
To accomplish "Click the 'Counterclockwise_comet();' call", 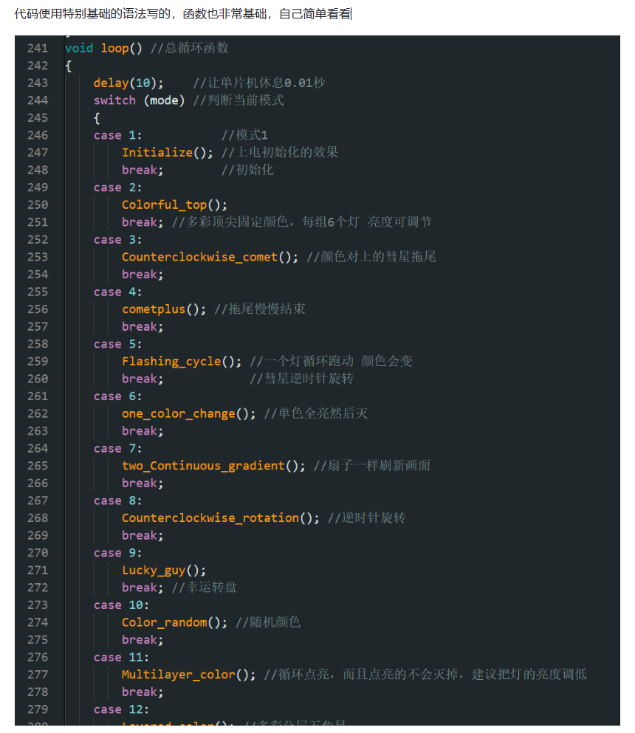I will pos(210,257).
